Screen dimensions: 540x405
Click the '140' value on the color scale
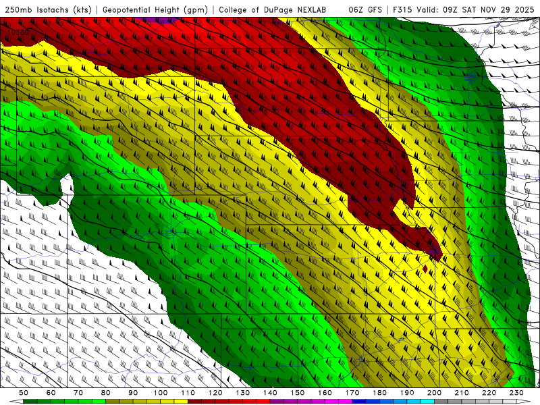coord(270,393)
